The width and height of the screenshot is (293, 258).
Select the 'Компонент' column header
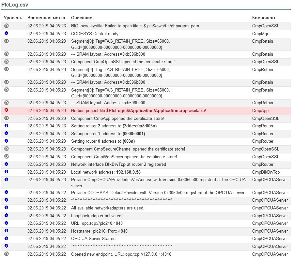pos(264,18)
